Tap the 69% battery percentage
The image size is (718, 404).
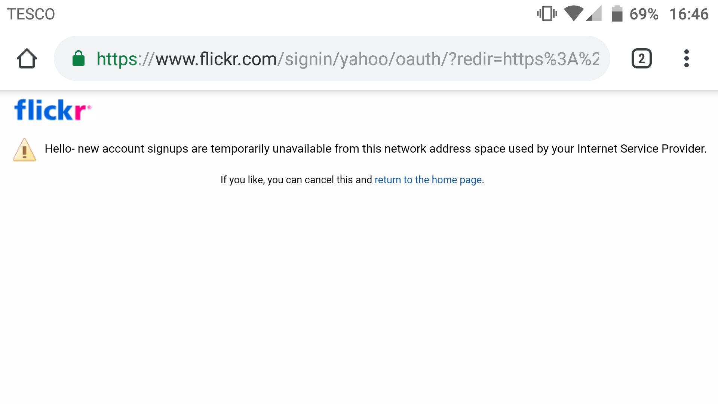pos(644,14)
